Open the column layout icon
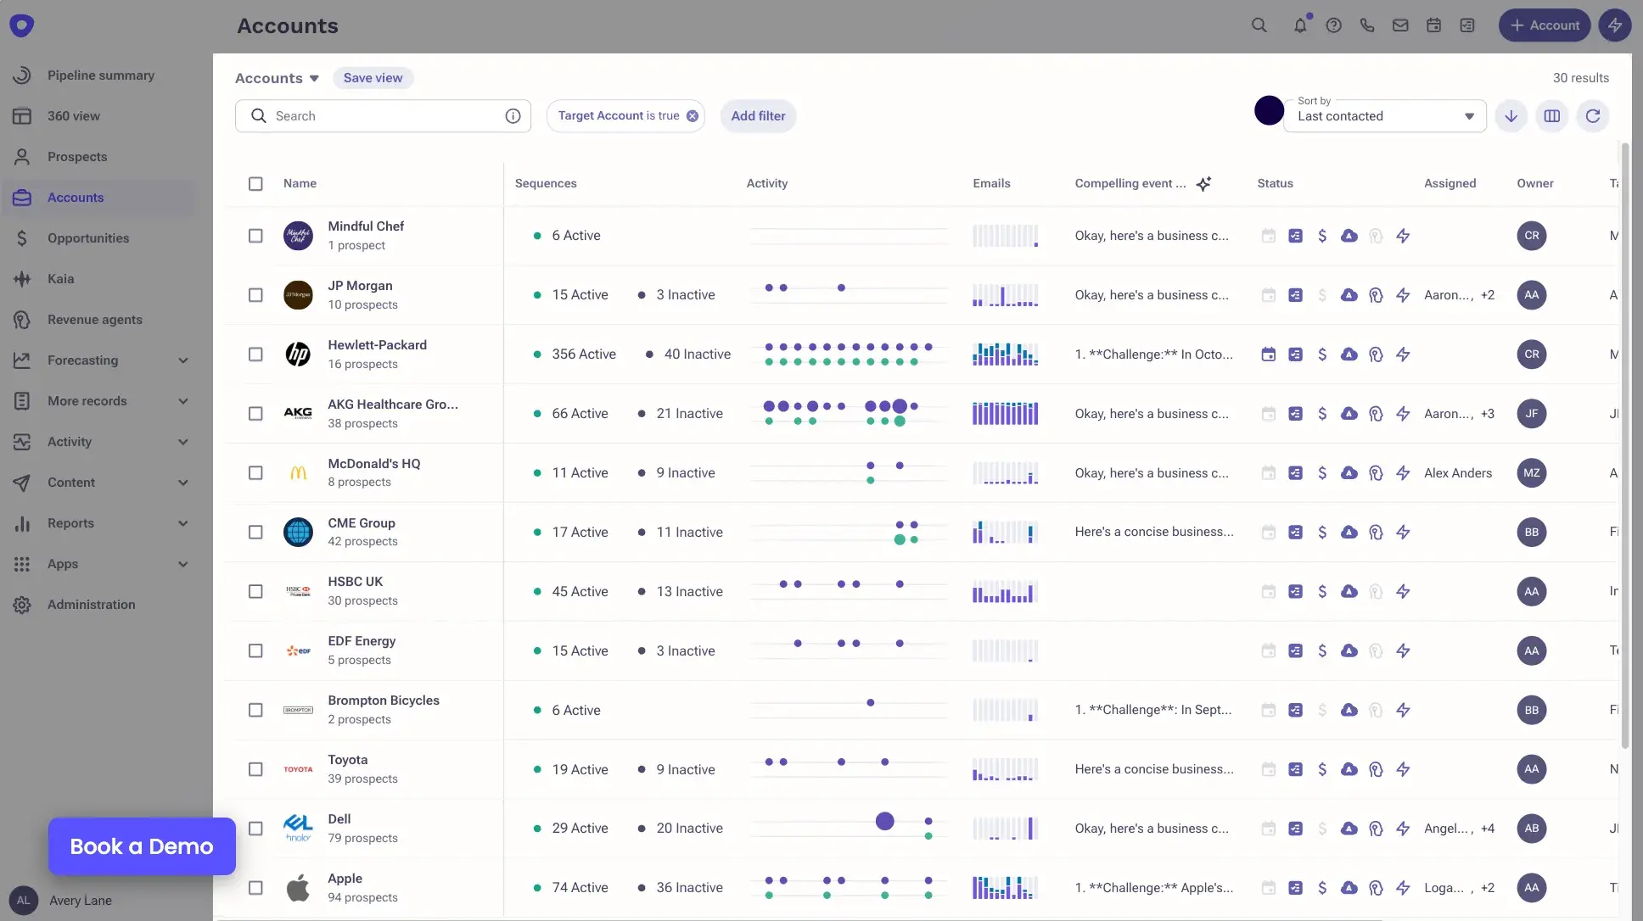The height and width of the screenshot is (921, 1643). [1552, 116]
